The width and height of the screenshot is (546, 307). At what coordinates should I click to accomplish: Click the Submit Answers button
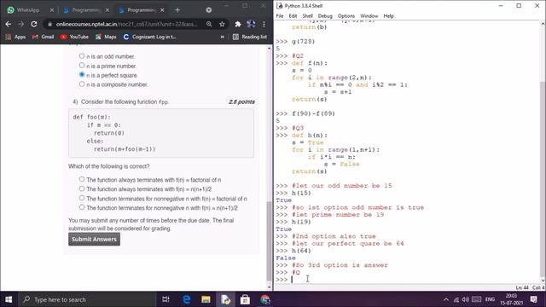coord(94,239)
